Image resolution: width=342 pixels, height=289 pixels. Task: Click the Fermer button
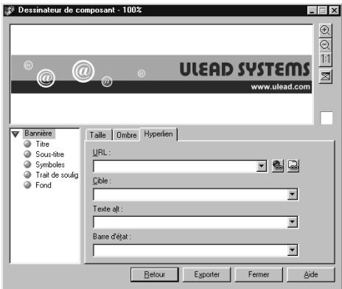pyautogui.click(x=259, y=274)
